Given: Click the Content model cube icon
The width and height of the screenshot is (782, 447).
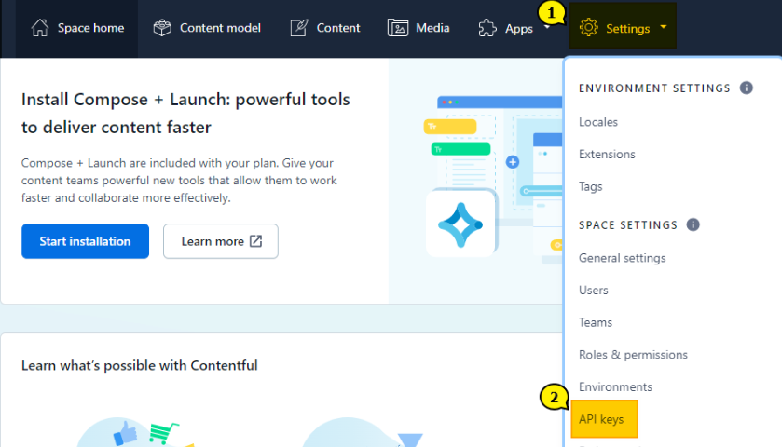Looking at the screenshot, I should (163, 28).
